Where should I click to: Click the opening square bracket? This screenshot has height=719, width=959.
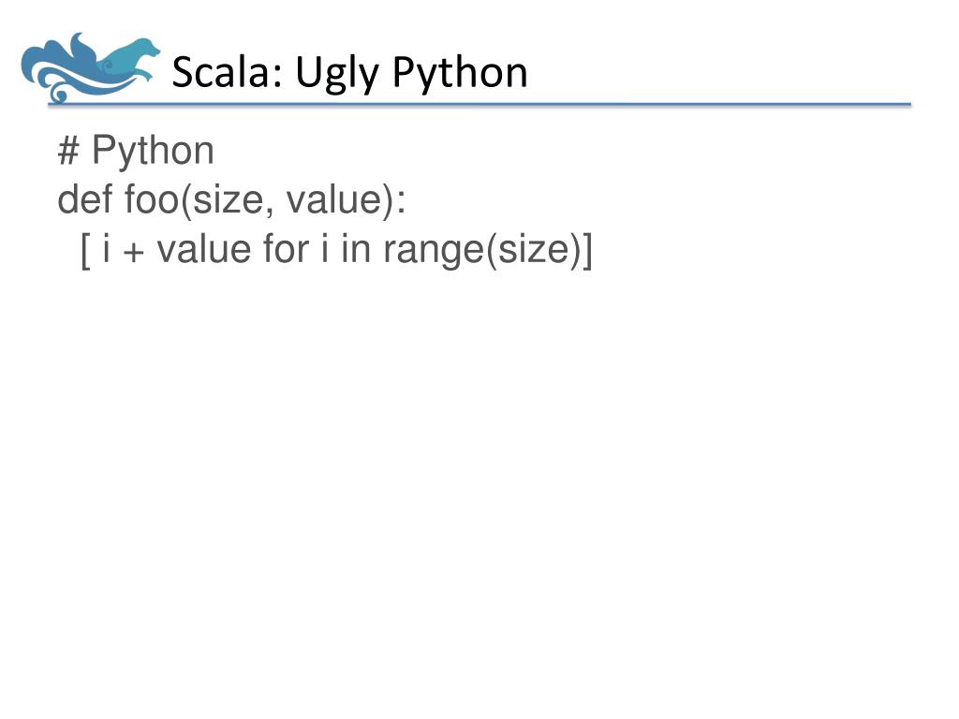tap(85, 251)
